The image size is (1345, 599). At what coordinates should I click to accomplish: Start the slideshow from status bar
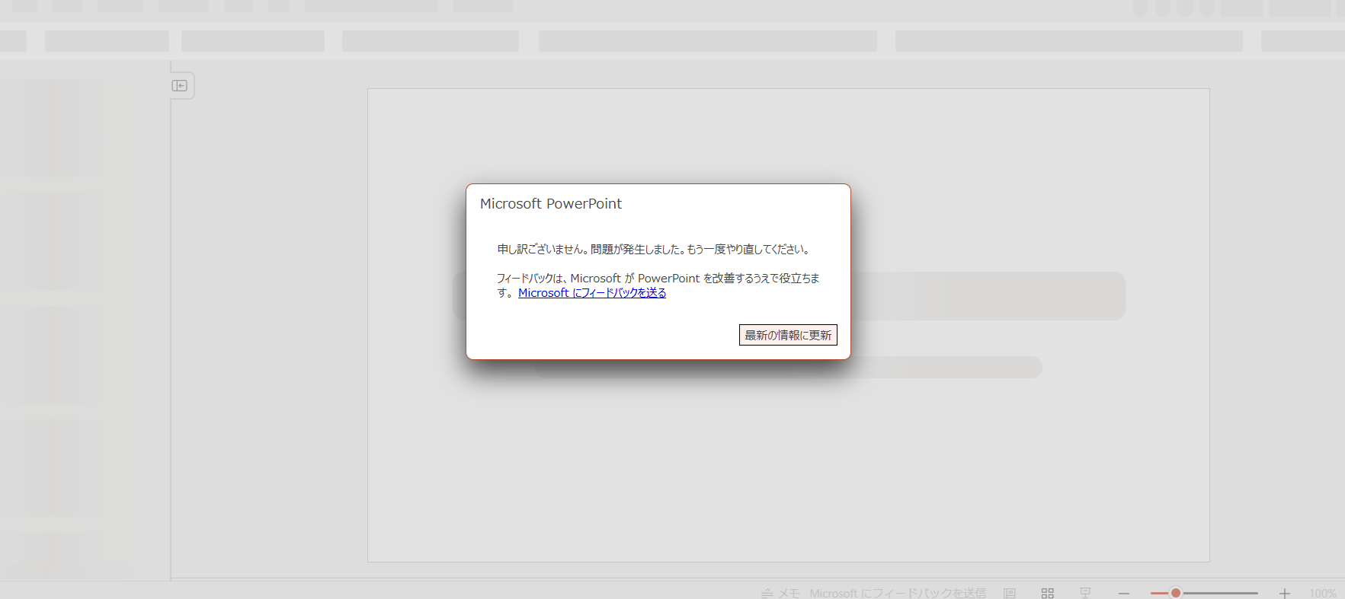(x=1085, y=593)
